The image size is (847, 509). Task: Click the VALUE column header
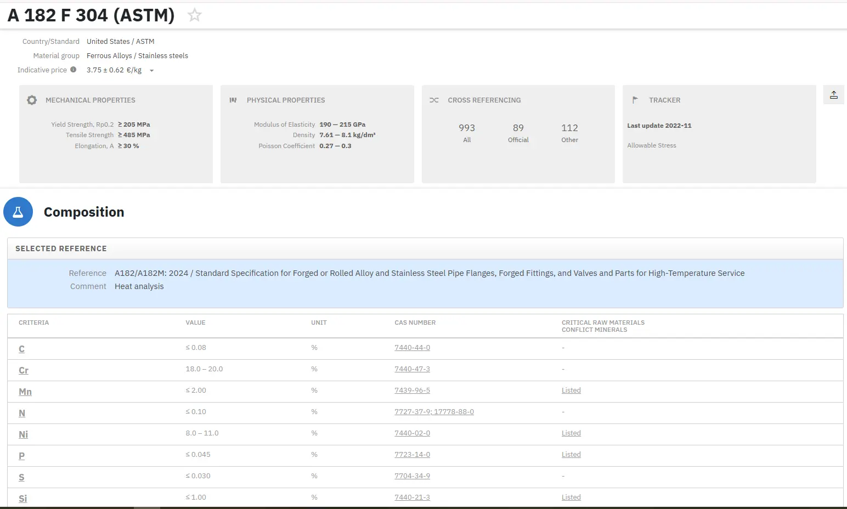point(195,323)
